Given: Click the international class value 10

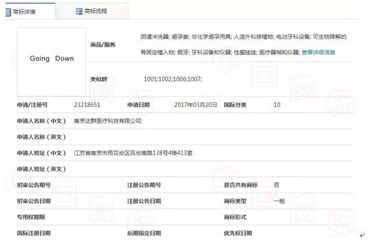Looking at the screenshot, I should (277, 105).
